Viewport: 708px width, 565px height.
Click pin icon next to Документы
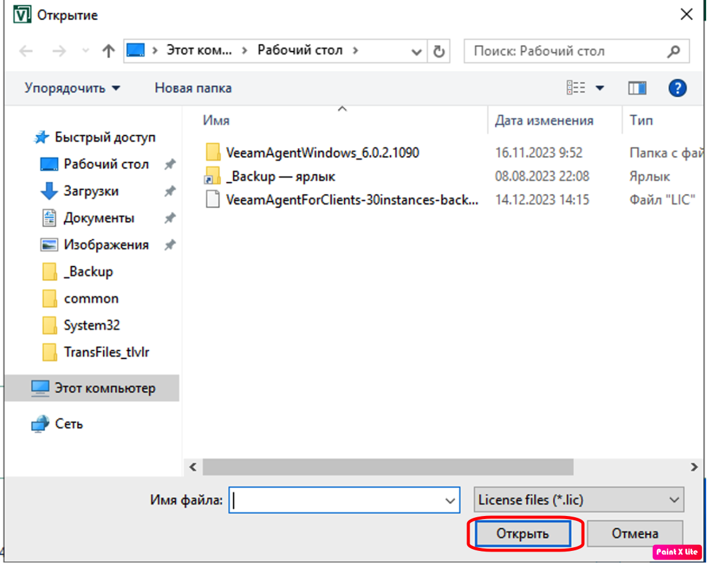coord(170,218)
